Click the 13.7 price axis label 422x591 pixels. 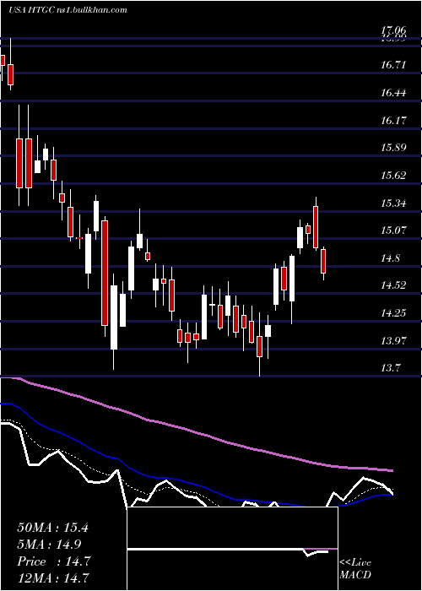[390, 368]
